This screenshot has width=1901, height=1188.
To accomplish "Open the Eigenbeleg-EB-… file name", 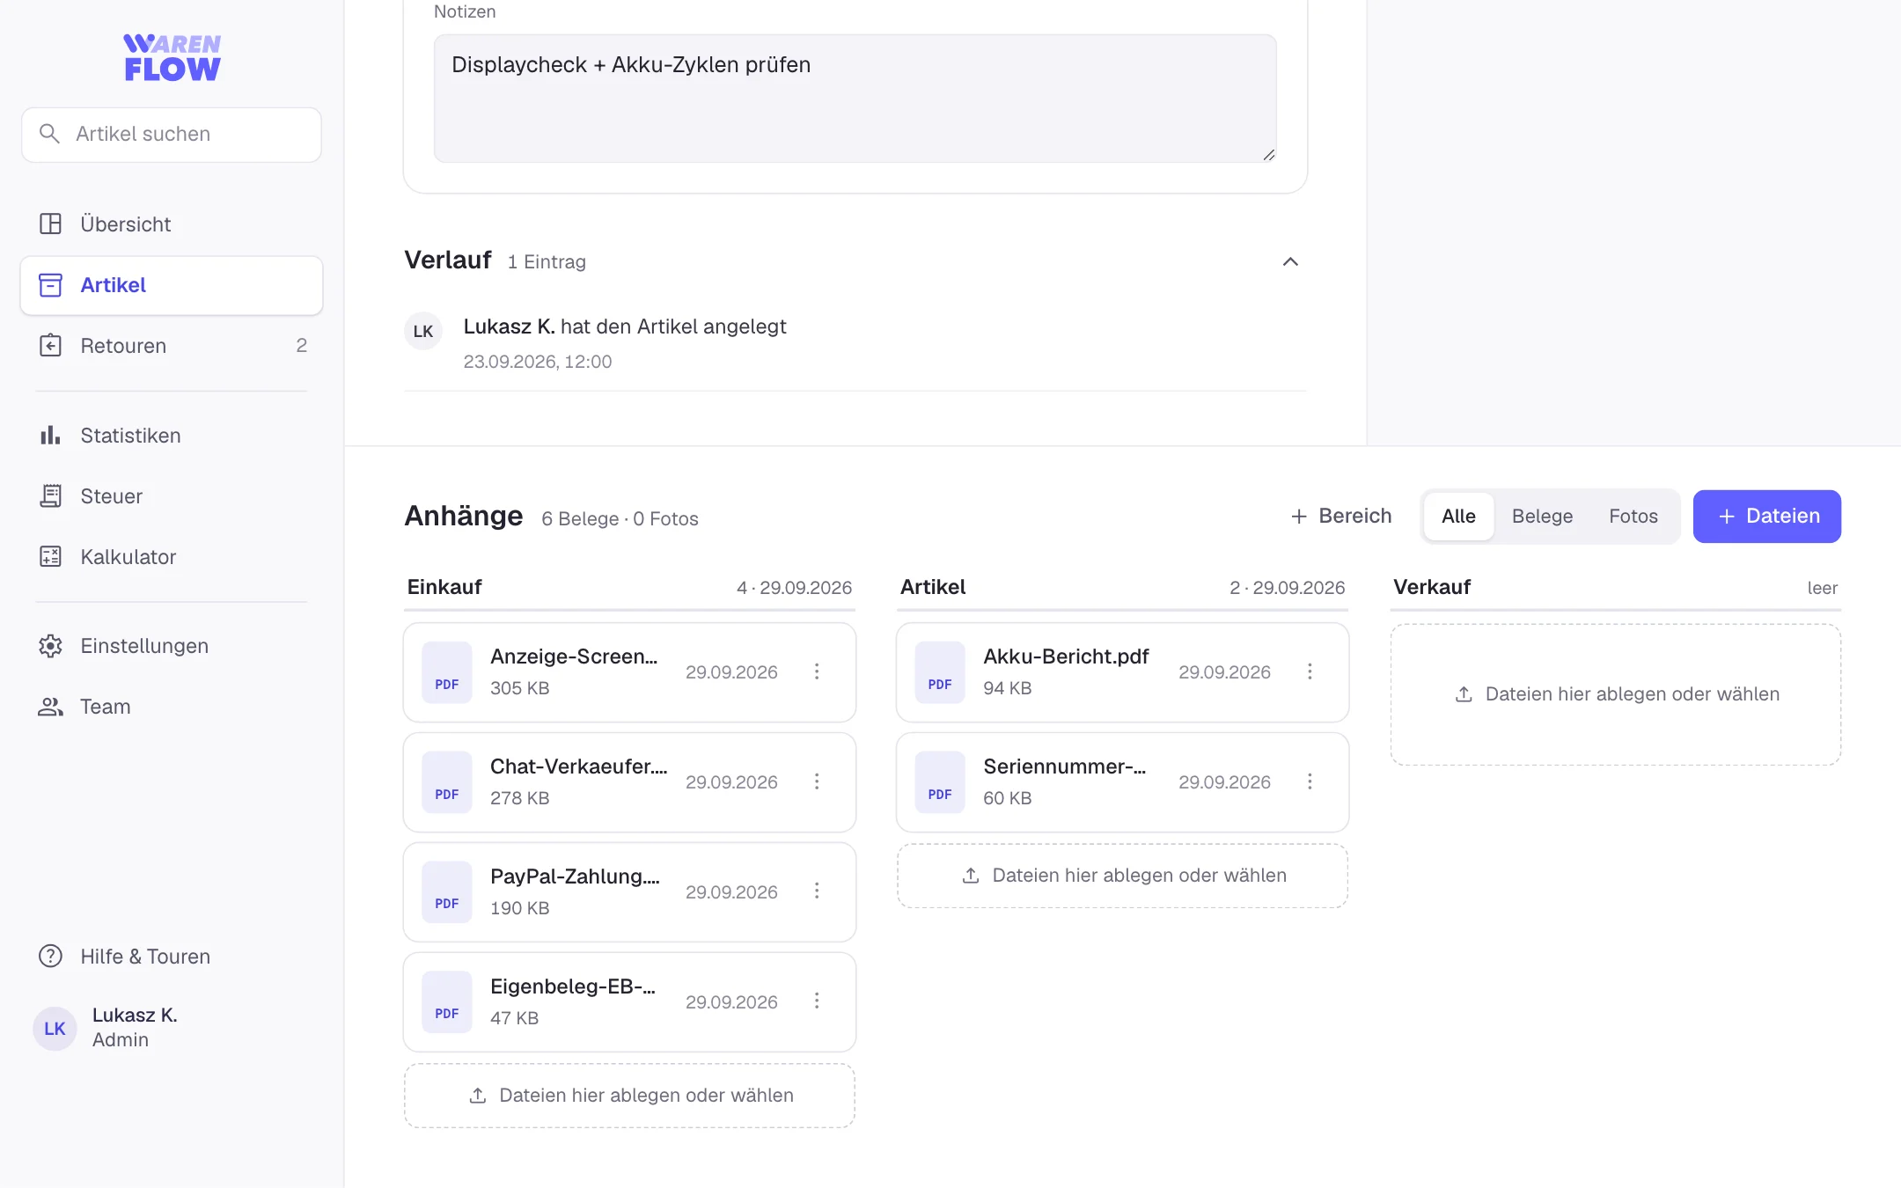I will tap(573, 986).
